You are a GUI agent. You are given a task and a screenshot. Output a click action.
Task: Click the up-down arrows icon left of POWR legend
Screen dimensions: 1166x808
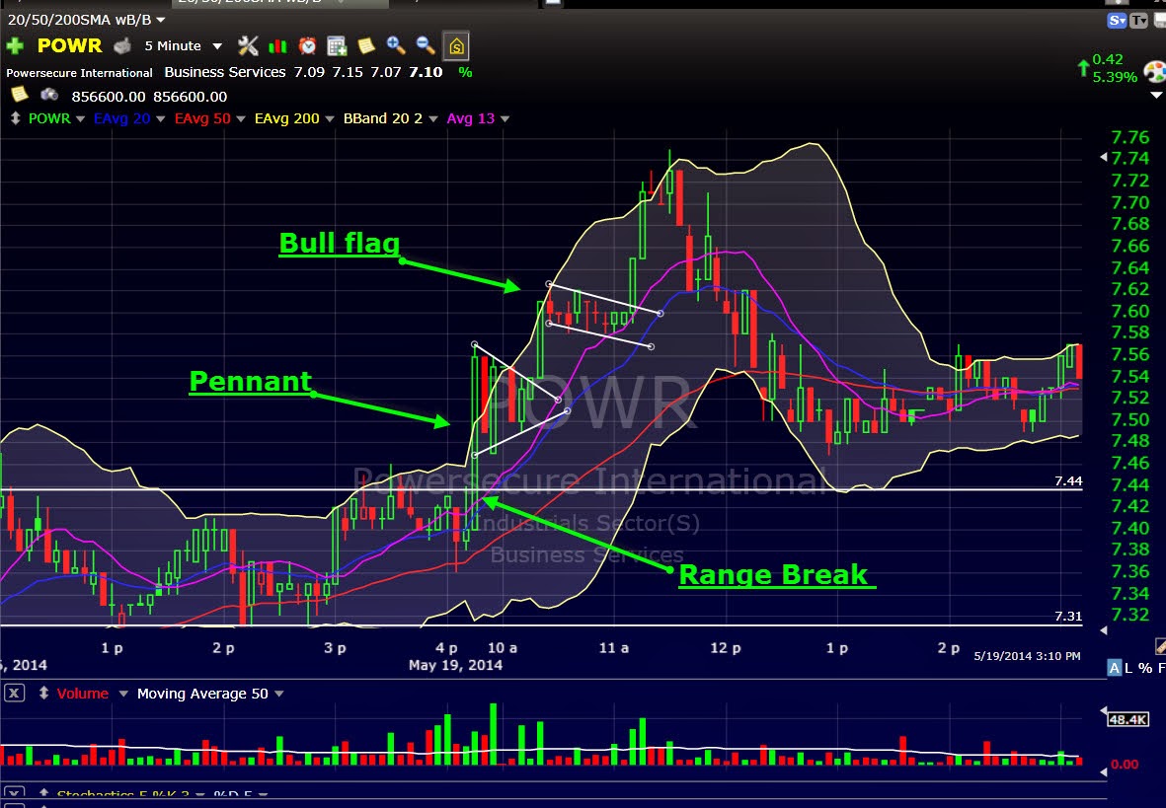pyautogui.click(x=15, y=118)
